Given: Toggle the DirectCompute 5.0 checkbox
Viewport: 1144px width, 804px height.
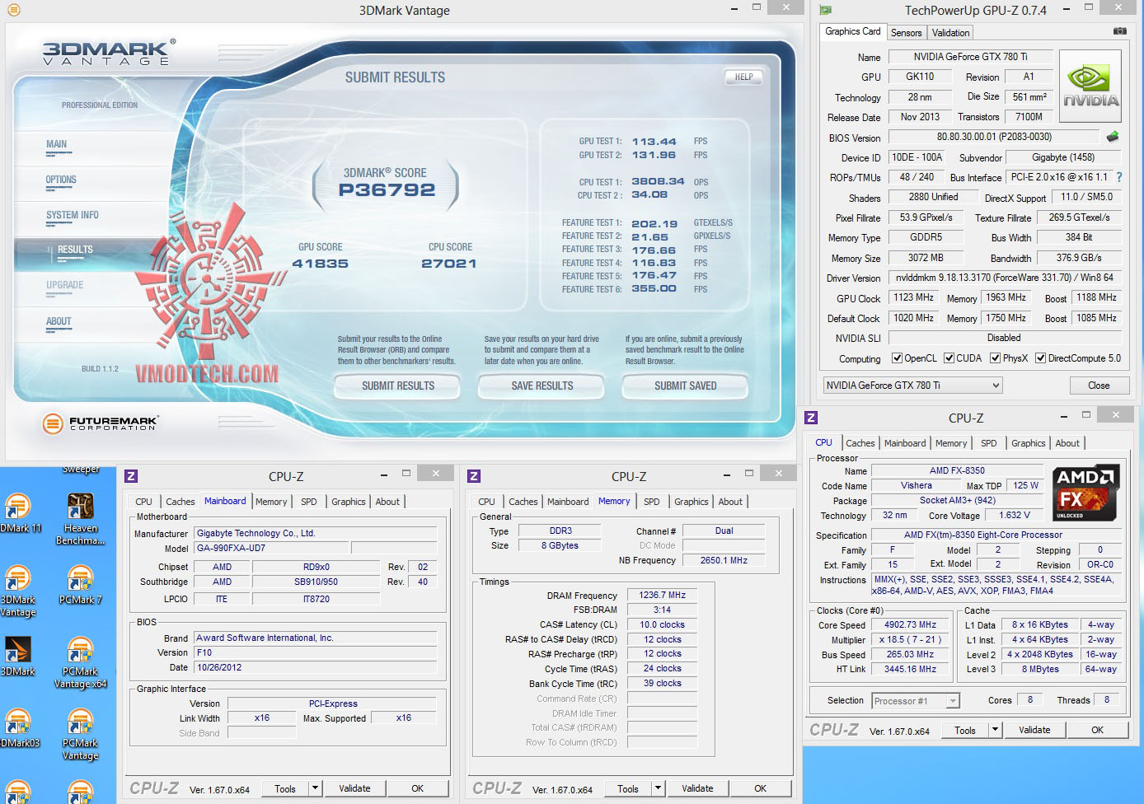Looking at the screenshot, I should tap(1040, 358).
